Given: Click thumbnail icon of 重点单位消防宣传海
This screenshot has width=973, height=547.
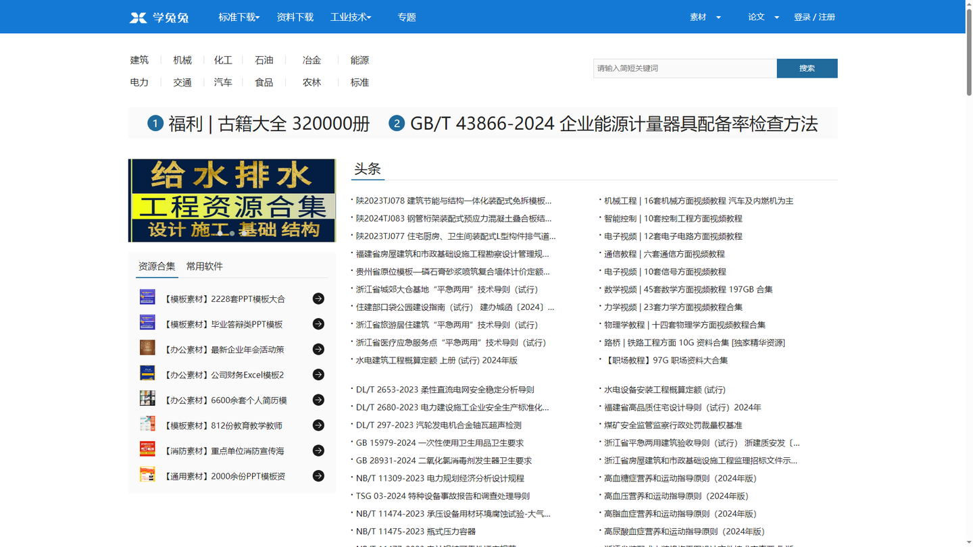Looking at the screenshot, I should click(x=147, y=449).
